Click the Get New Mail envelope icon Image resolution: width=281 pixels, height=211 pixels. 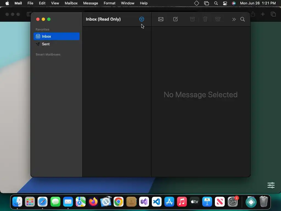pyautogui.click(x=161, y=19)
